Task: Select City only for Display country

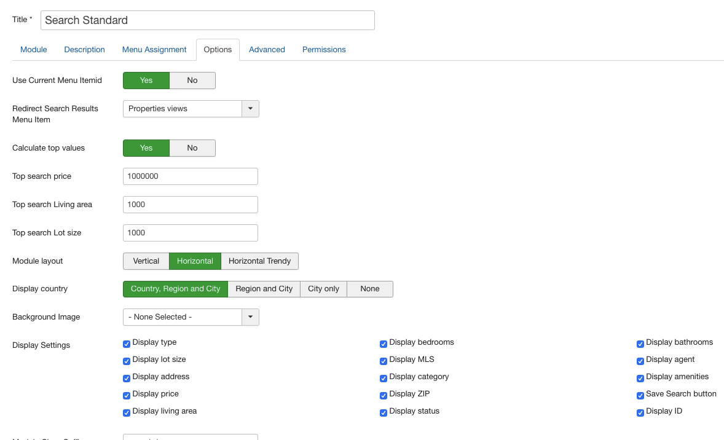Action: pos(323,289)
